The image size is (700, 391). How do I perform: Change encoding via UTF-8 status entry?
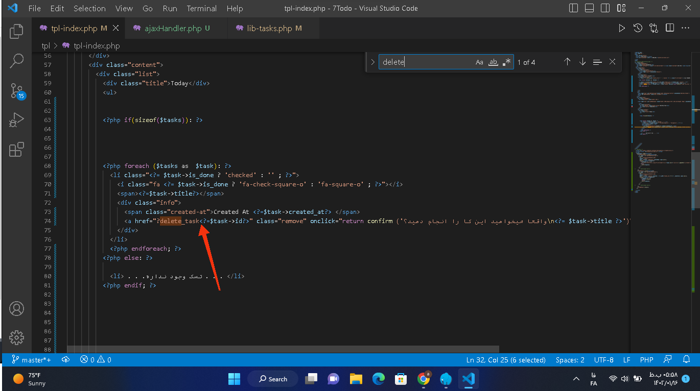tap(603, 360)
